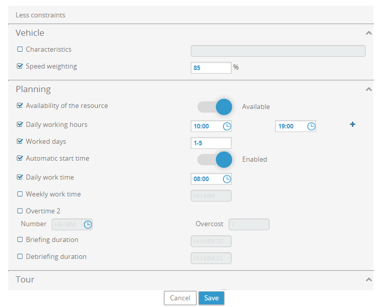
Task: Click the Speed weighting value field
Action: pyautogui.click(x=211, y=68)
